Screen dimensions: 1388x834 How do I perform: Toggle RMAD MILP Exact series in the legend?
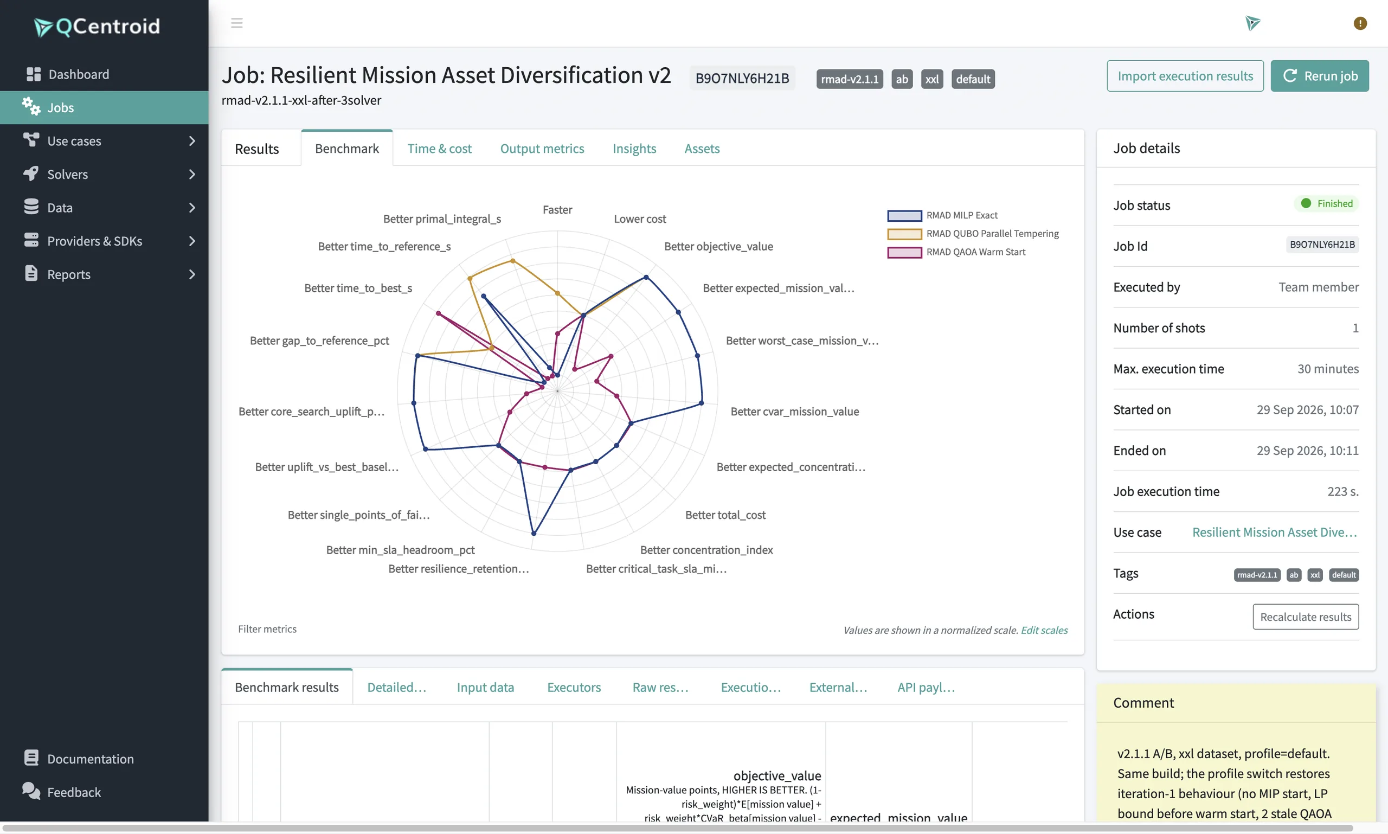click(942, 215)
